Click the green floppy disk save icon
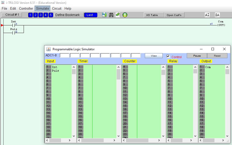The image size is (232, 145). point(104,15)
